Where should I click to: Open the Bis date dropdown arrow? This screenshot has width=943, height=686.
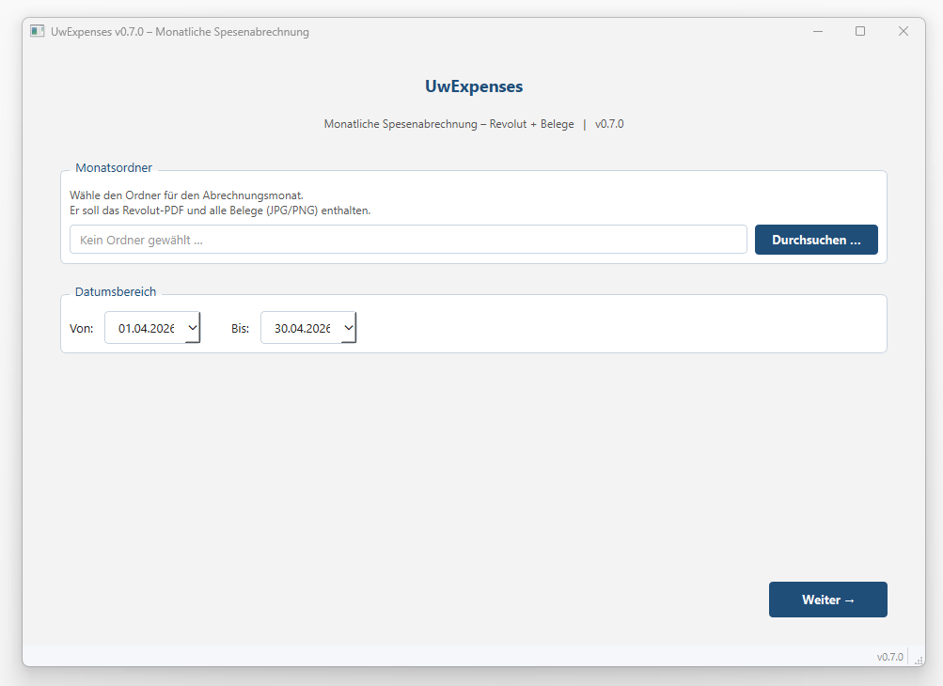coord(349,328)
